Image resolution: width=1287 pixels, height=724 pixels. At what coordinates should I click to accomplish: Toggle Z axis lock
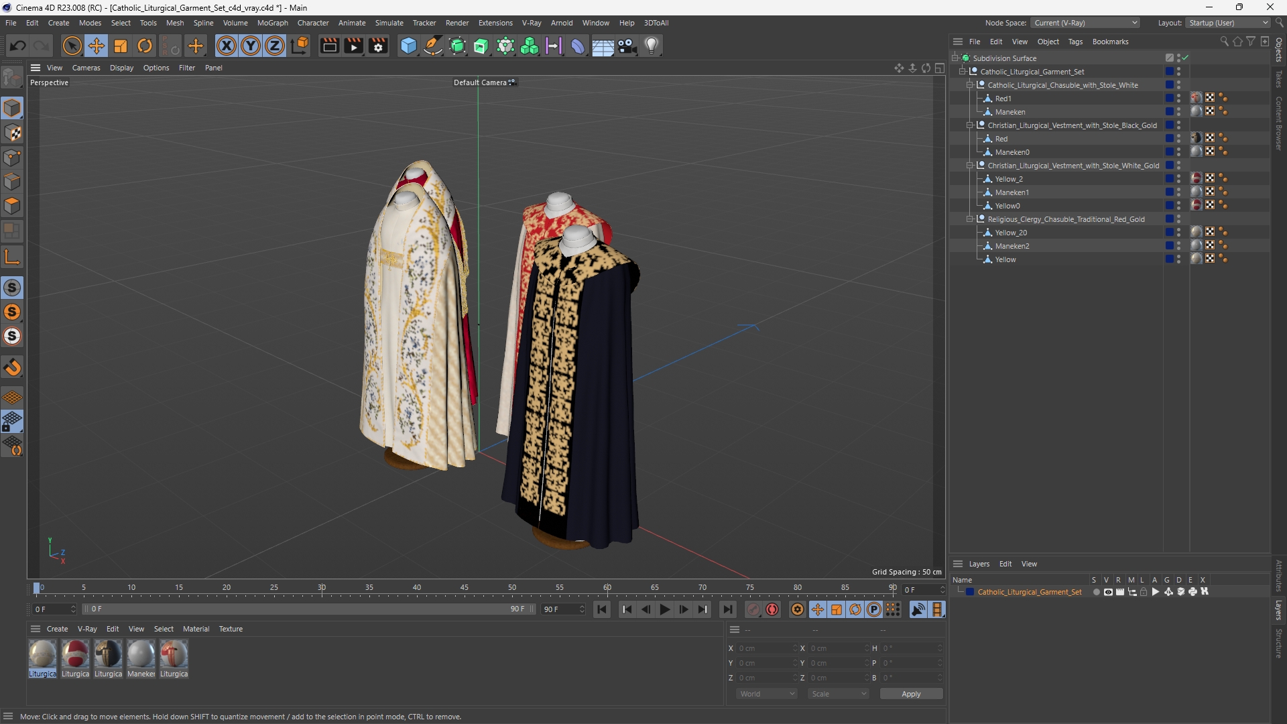point(275,46)
